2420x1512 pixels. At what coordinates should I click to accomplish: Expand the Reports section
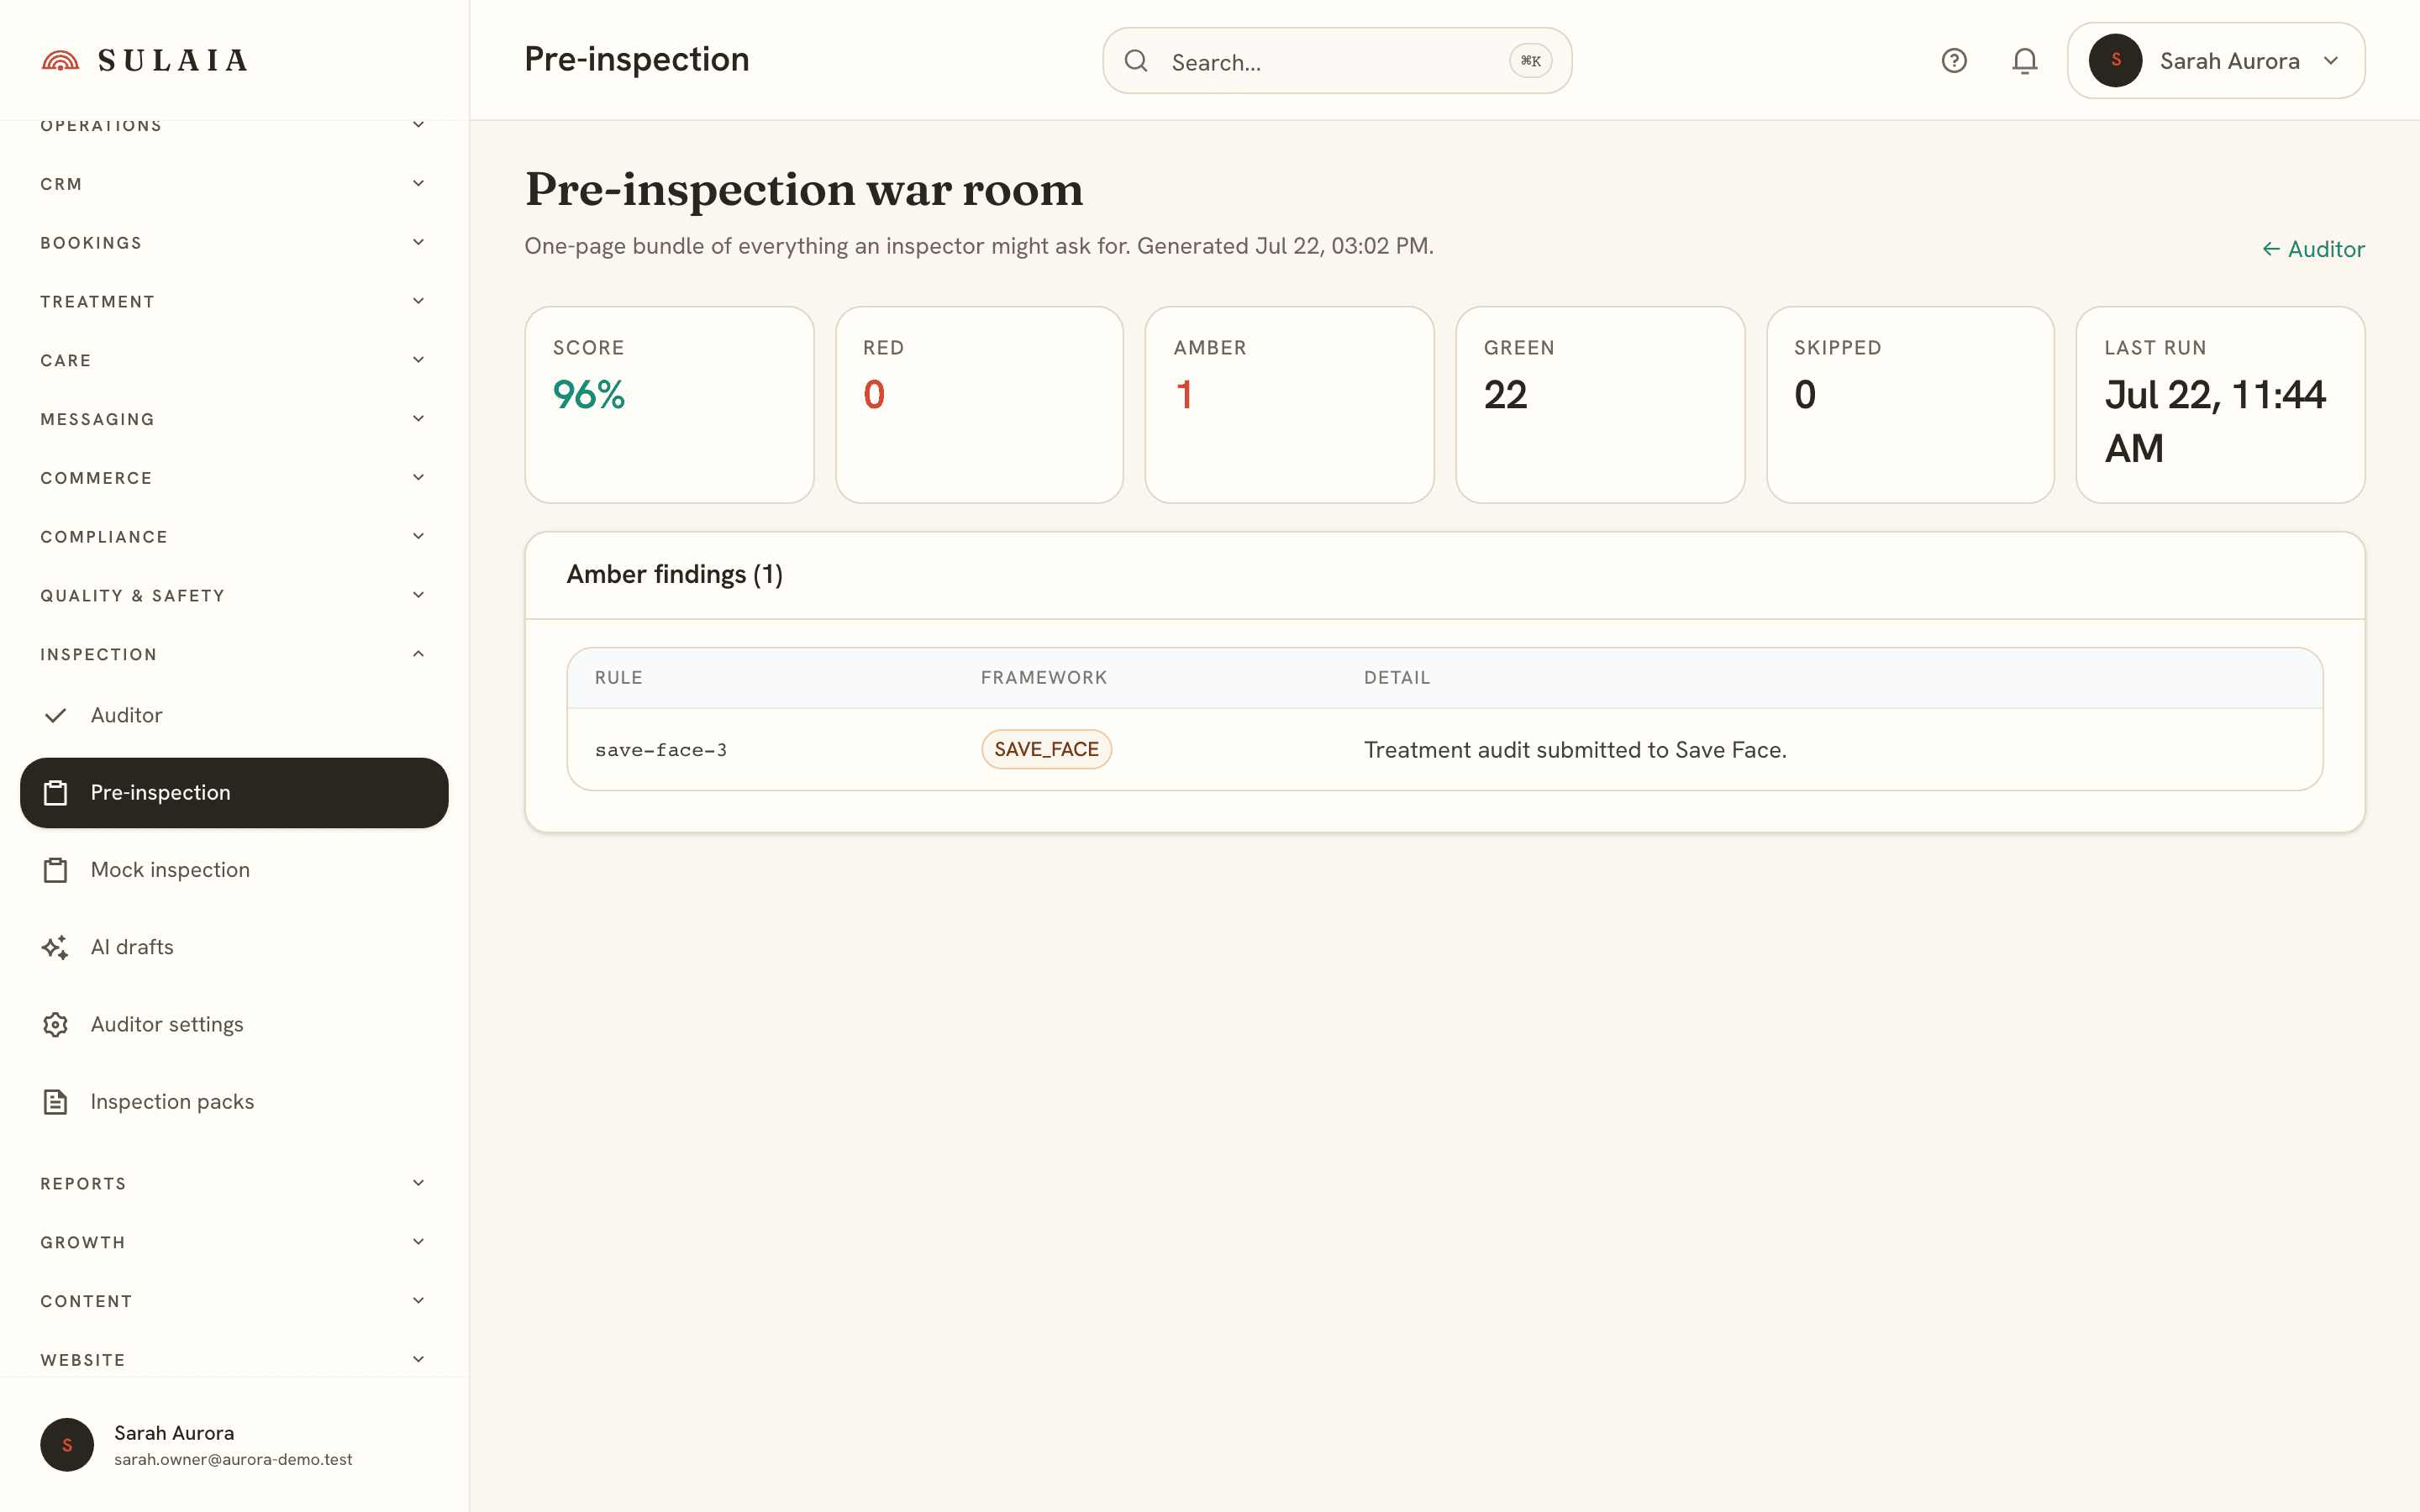click(x=234, y=1184)
